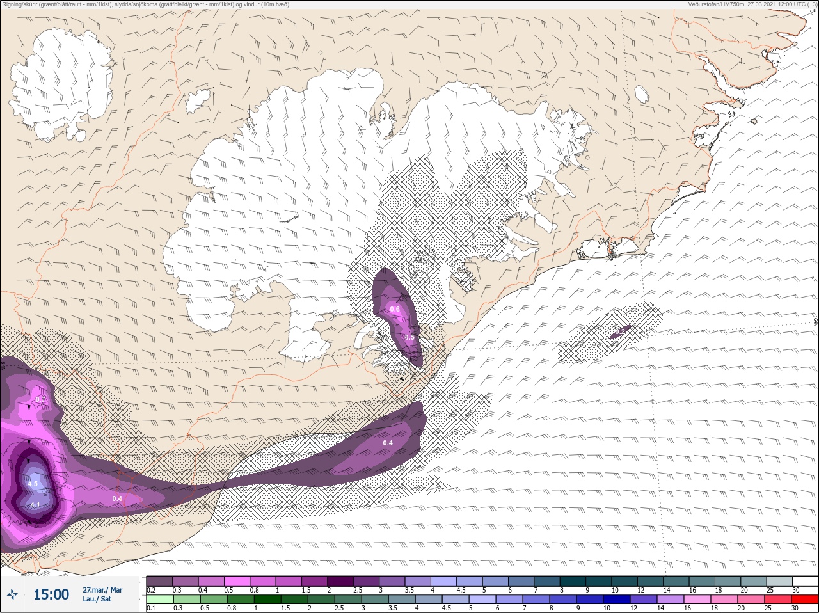Select lower scale red swatch after 30
The height and width of the screenshot is (613, 819).
coord(806,600)
